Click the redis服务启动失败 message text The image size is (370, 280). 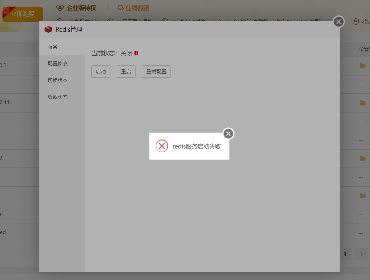pos(197,147)
